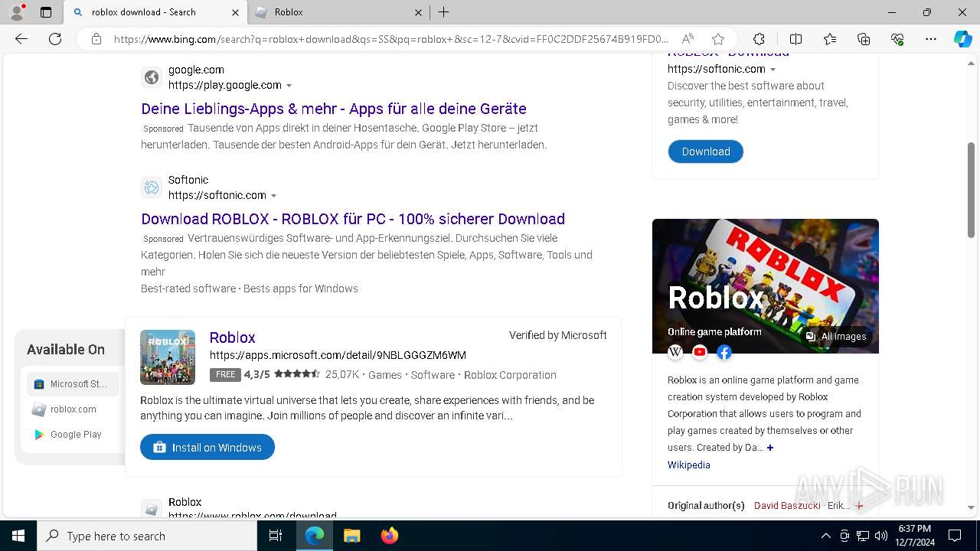Open the Collections icon

pos(864,39)
